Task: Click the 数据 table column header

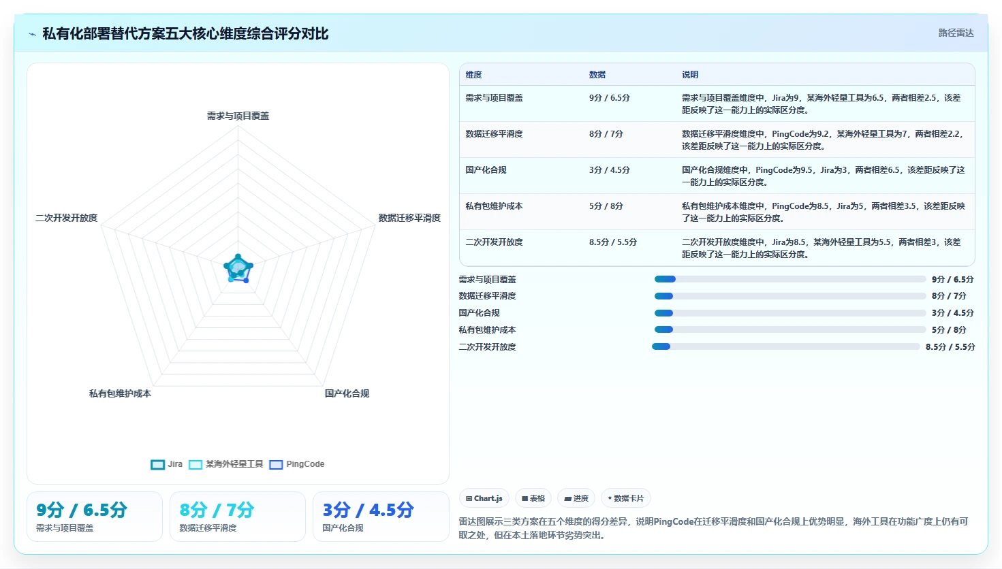Action: coord(597,75)
